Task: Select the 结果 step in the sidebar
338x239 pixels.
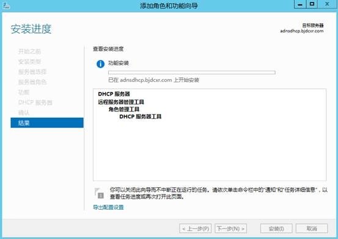Action: tap(47, 123)
